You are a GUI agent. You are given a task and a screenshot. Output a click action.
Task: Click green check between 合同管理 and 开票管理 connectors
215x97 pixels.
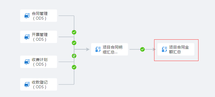pos(74,32)
